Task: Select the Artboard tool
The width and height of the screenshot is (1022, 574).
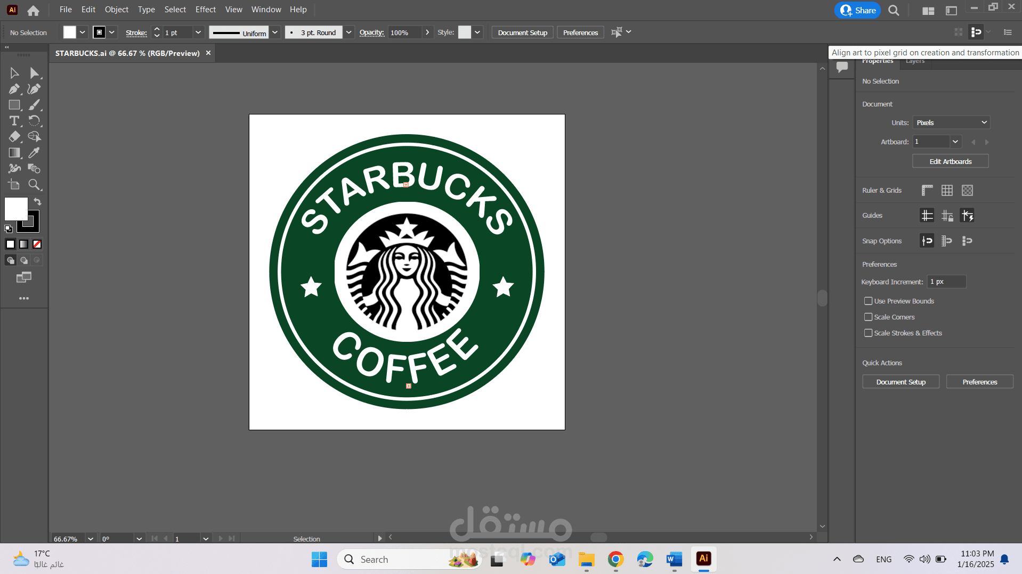Action: click(14, 185)
